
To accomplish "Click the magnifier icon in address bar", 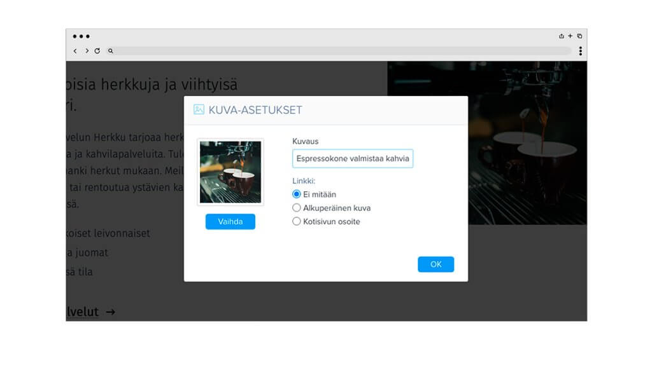I will 111,51.
